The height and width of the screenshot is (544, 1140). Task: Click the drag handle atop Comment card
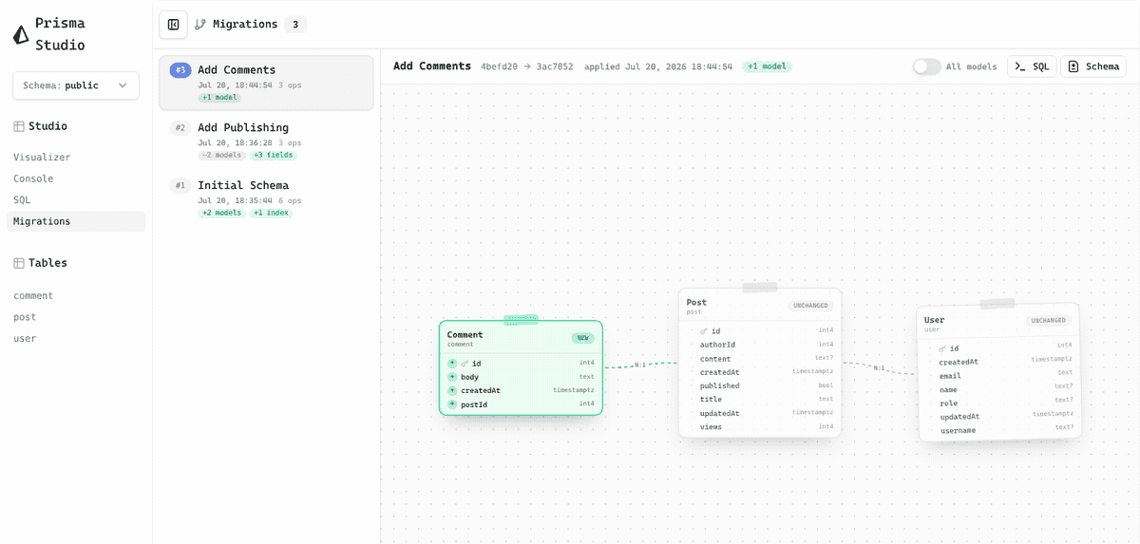521,320
